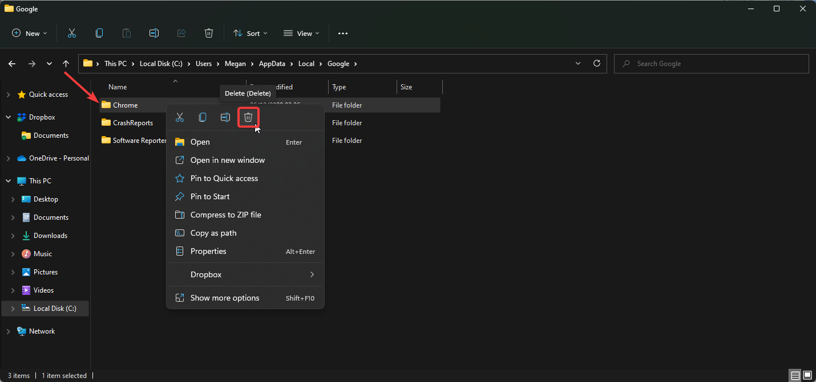
Task: Collapse the This PC tree node
Action: tap(8, 181)
